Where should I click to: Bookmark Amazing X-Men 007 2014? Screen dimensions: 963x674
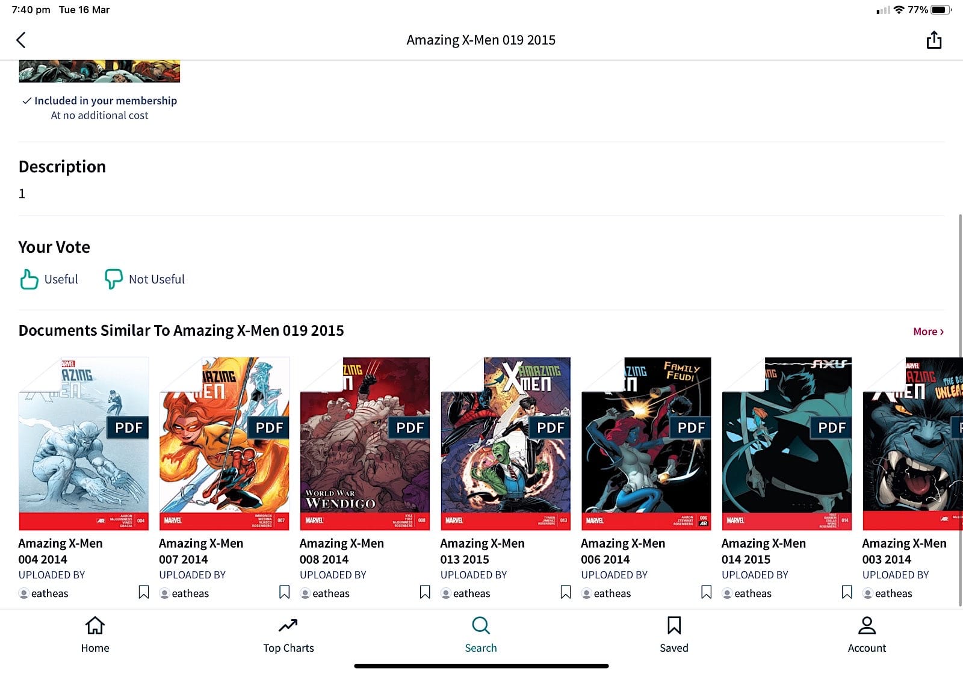point(285,593)
